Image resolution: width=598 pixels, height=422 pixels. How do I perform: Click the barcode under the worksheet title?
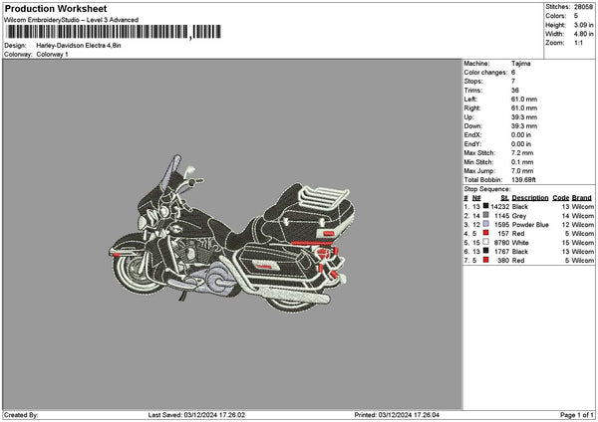(114, 32)
